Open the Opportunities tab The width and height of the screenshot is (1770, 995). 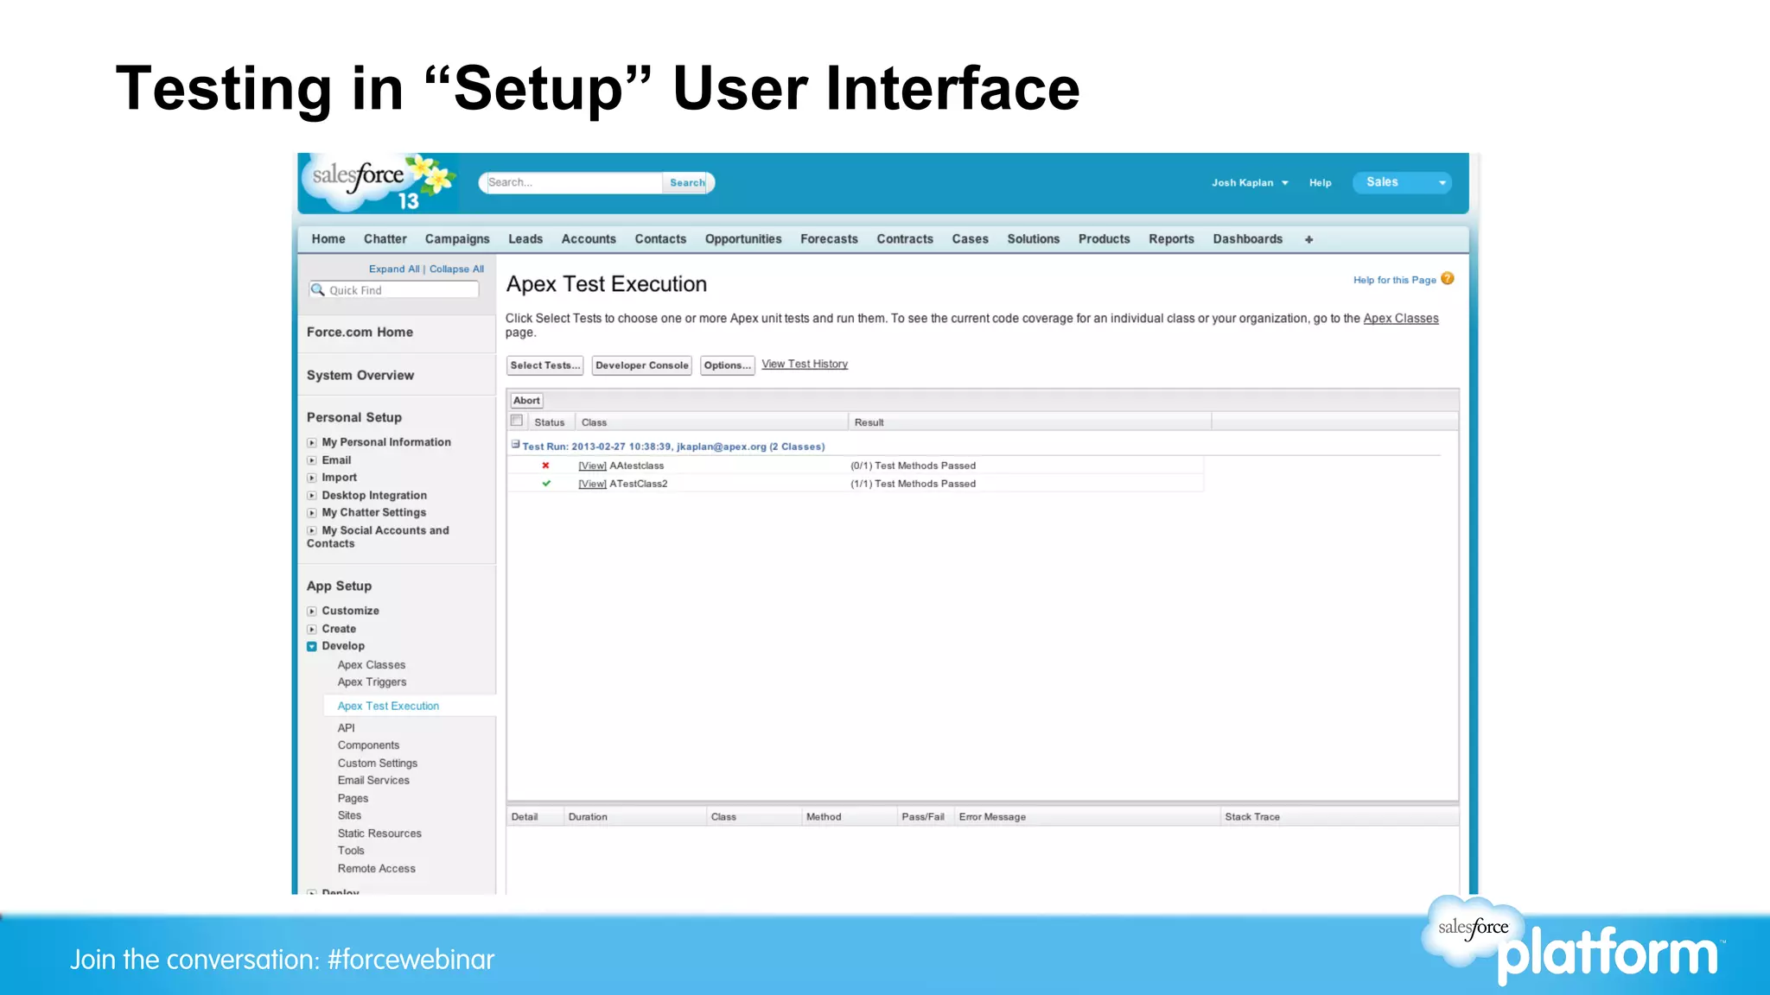743,239
